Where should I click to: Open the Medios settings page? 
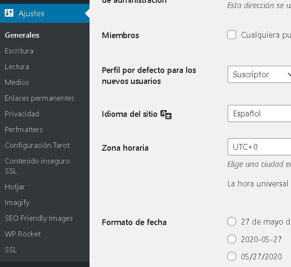pos(17,82)
